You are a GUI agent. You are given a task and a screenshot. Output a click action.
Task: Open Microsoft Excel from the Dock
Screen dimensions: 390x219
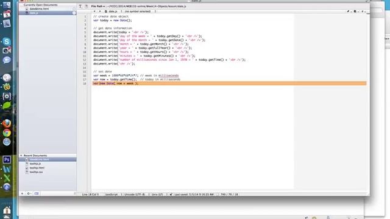pos(7,178)
